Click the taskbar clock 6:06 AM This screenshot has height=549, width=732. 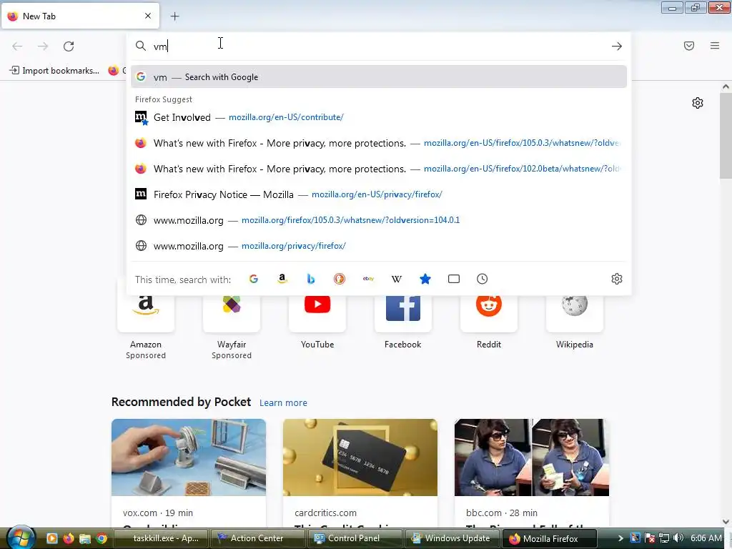click(x=706, y=538)
